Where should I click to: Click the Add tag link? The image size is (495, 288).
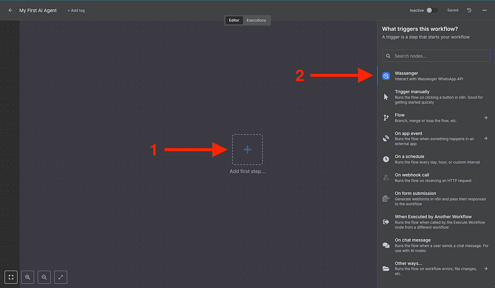pos(77,11)
